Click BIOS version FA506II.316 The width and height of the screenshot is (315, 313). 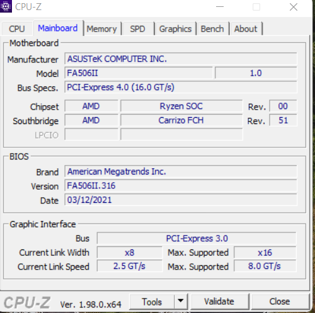coord(181,186)
